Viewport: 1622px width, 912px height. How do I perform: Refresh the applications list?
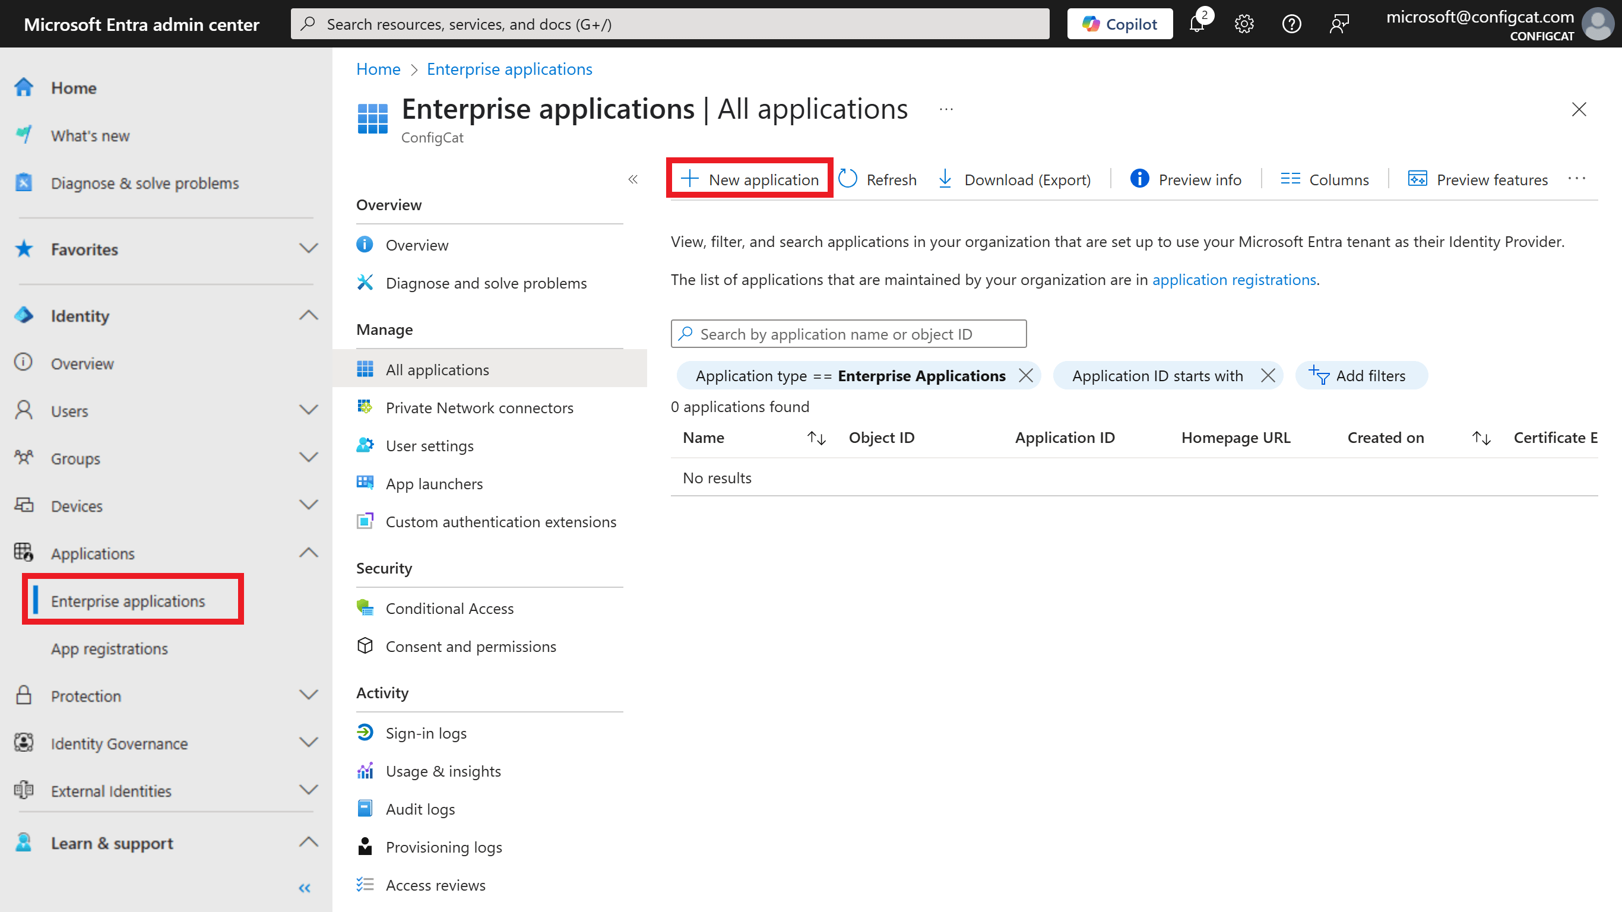(x=877, y=179)
